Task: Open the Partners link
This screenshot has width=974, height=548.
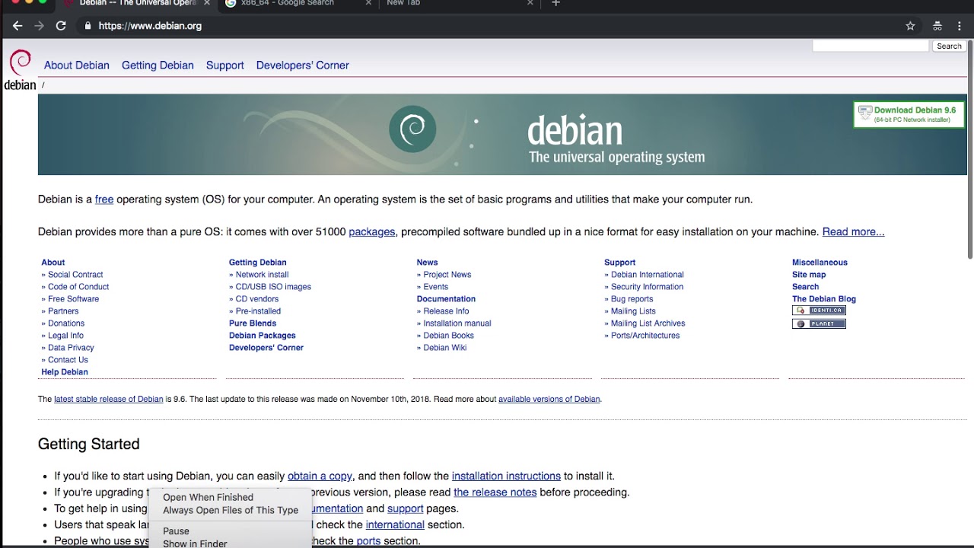Action: [63, 311]
